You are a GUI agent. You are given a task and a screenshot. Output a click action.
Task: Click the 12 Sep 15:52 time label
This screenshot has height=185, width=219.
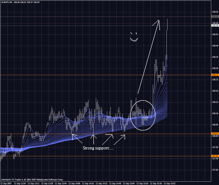(x=170, y=183)
